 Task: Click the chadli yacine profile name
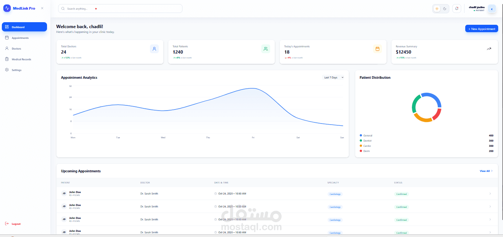pos(476,7)
